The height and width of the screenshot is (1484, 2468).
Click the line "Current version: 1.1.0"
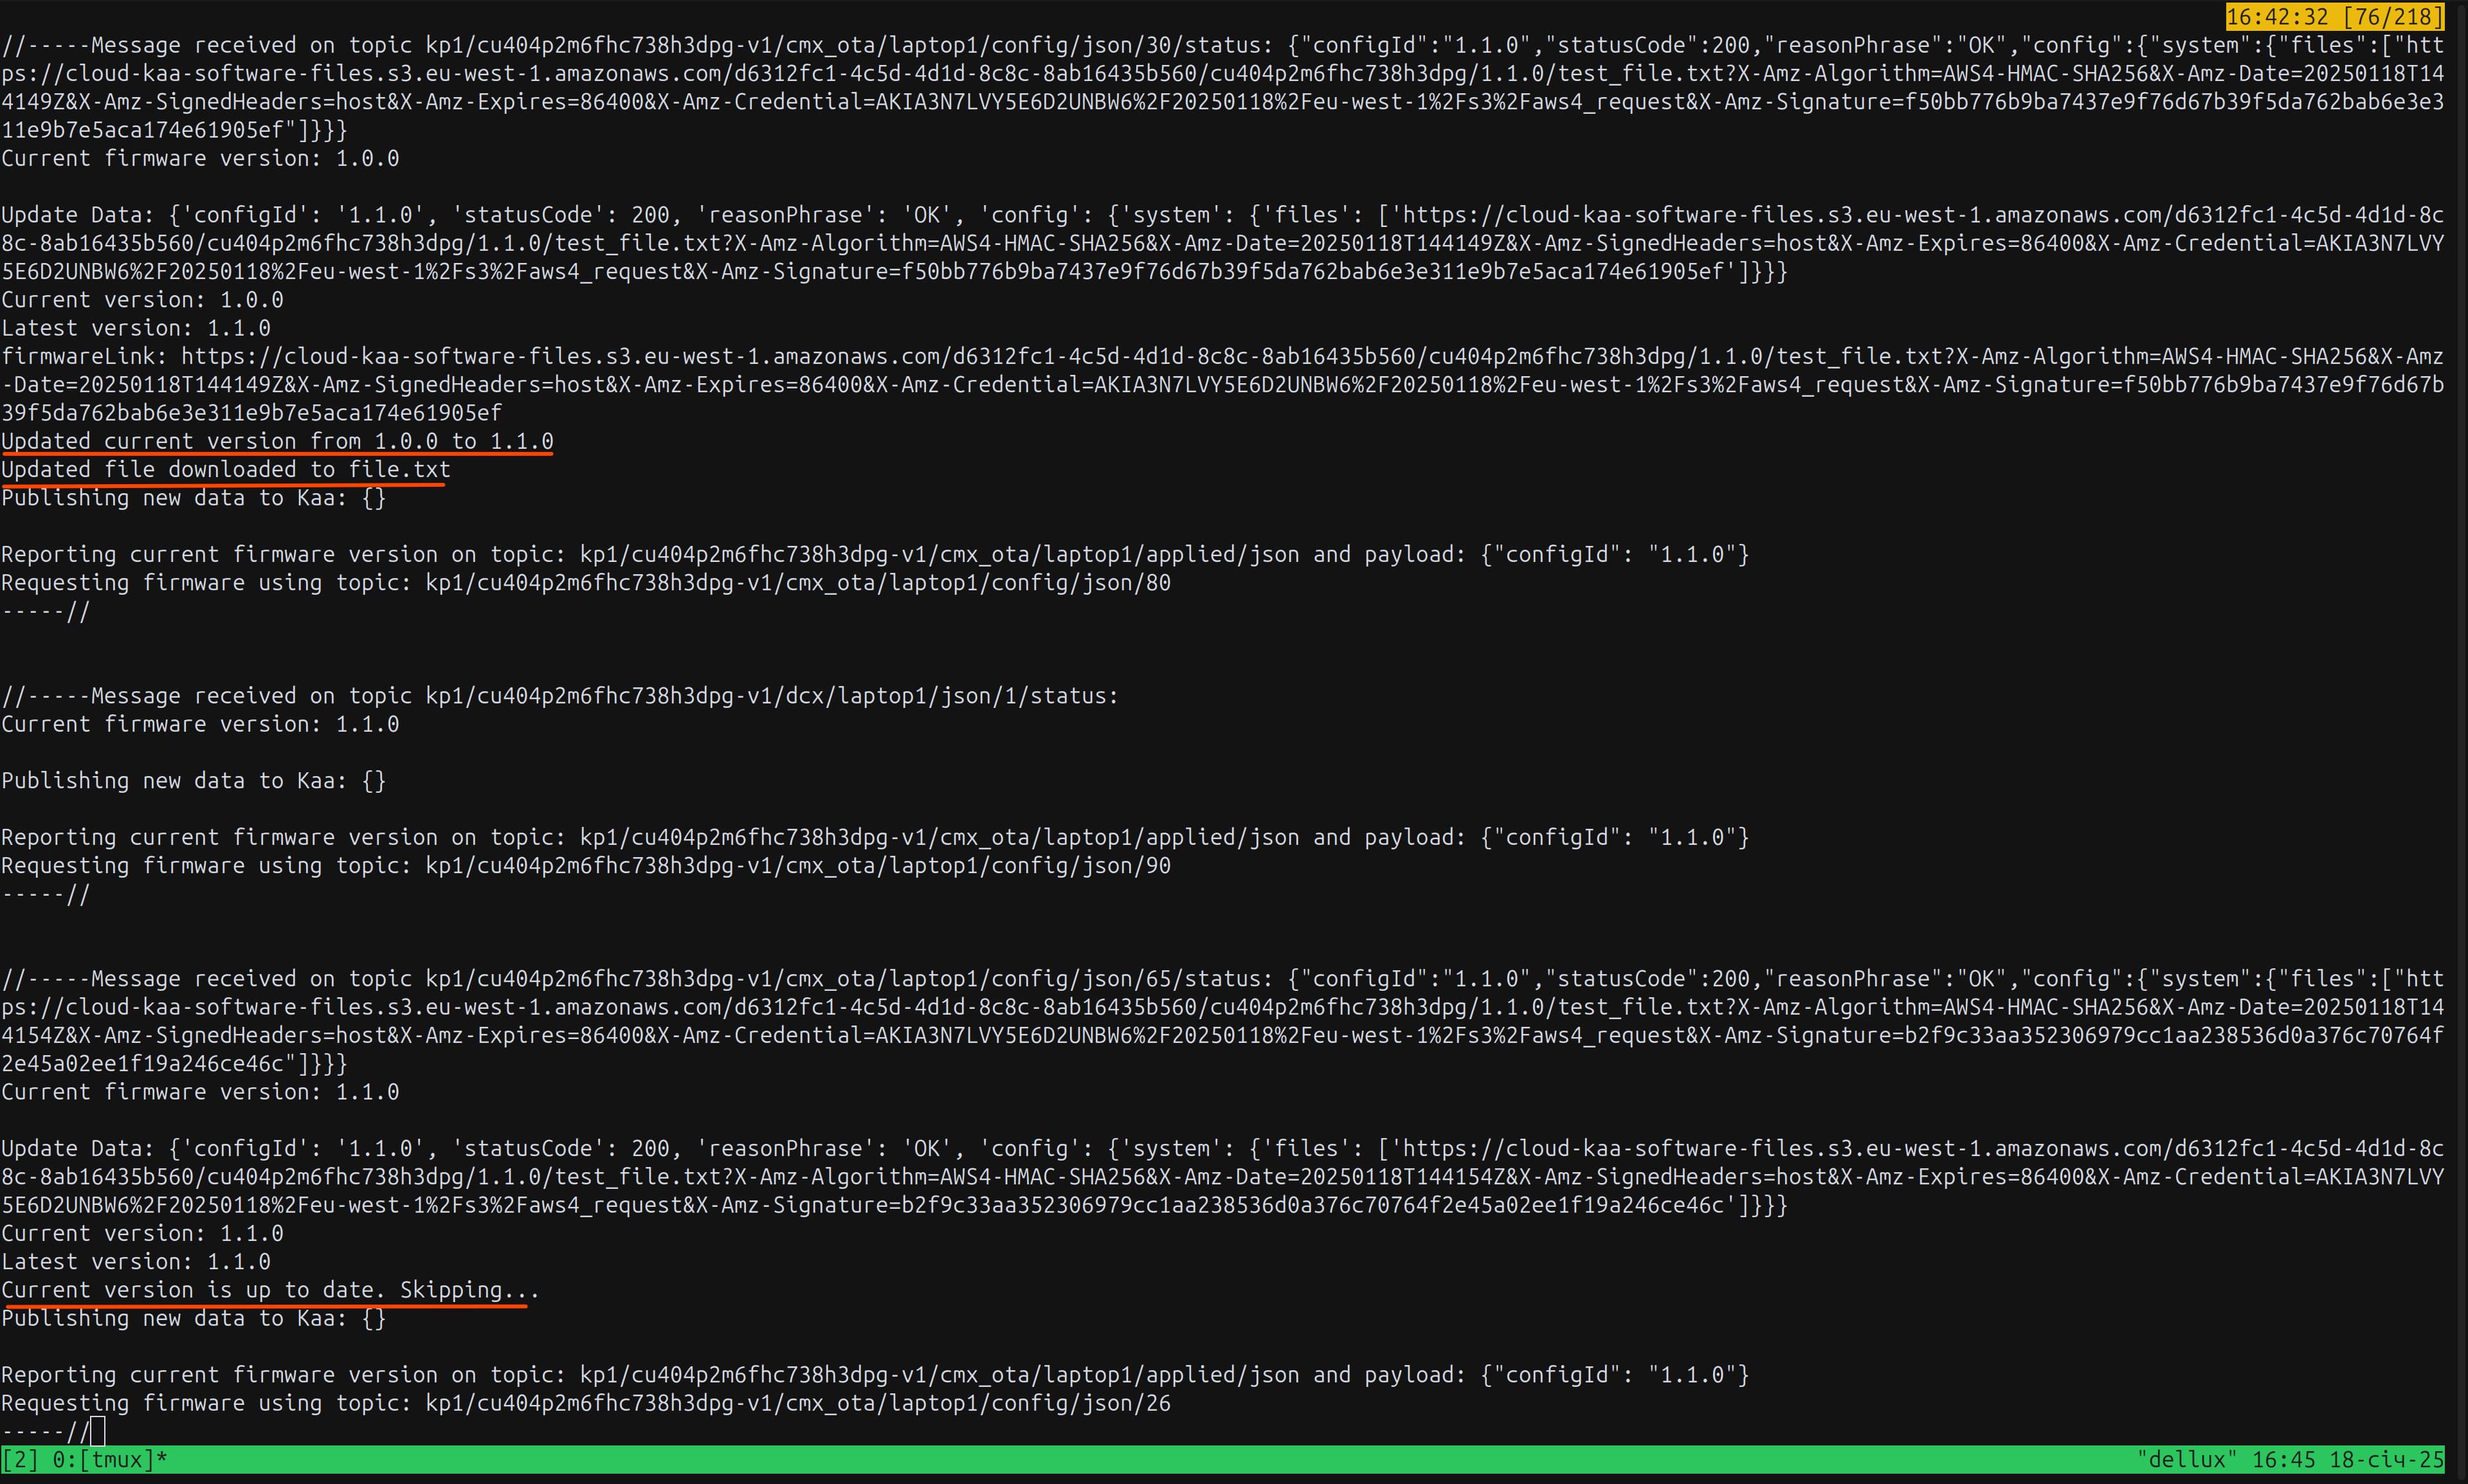[x=142, y=1233]
